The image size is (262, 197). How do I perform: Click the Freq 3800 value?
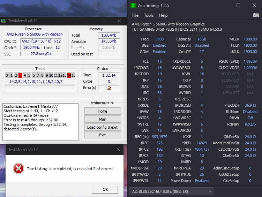click(159, 39)
